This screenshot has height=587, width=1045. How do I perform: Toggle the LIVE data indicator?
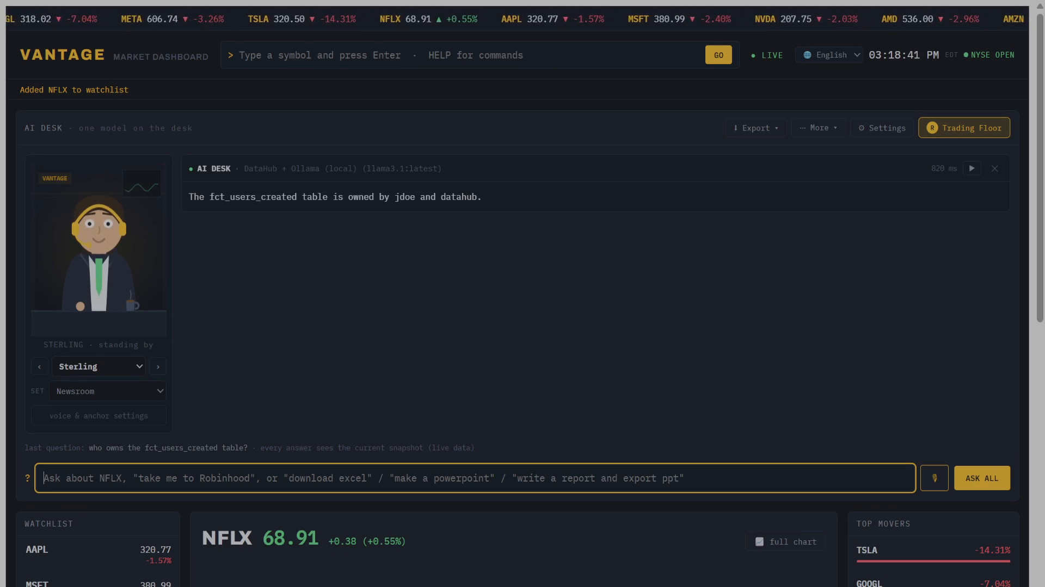click(767, 55)
